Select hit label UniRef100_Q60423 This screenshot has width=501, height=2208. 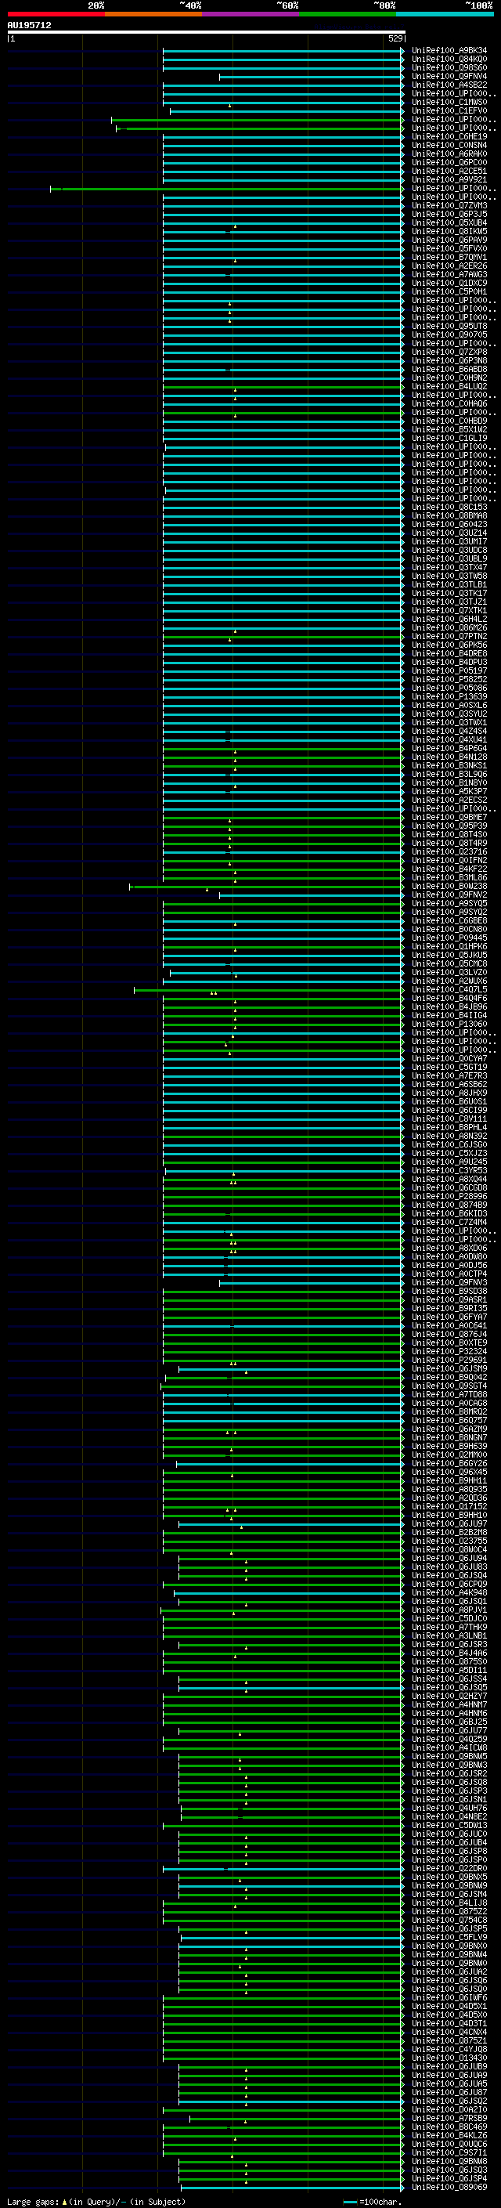click(x=449, y=525)
